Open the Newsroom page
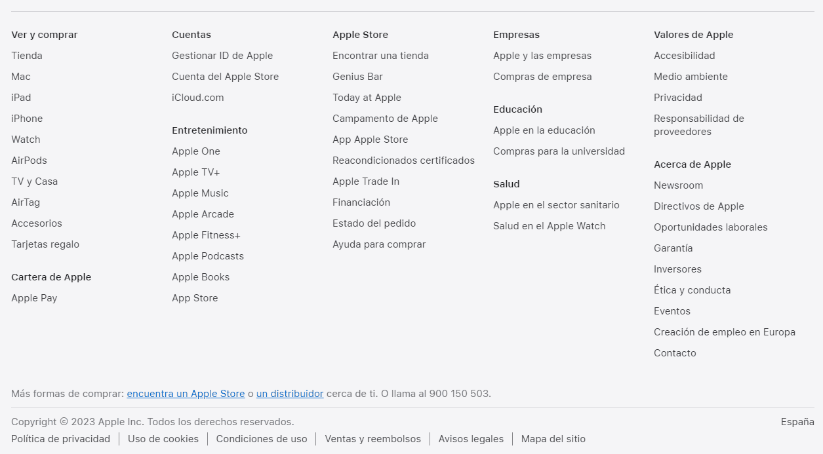 pos(678,185)
